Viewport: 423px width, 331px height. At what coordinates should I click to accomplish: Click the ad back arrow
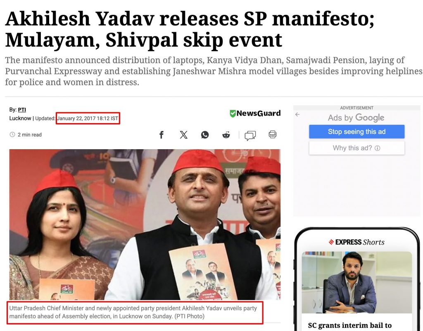(x=297, y=114)
